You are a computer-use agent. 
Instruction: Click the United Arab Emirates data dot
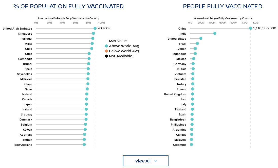[x=95, y=28]
